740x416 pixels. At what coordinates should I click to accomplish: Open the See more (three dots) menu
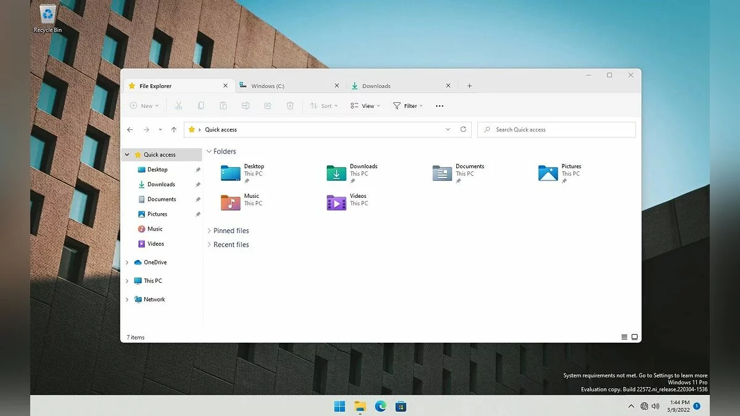439,106
